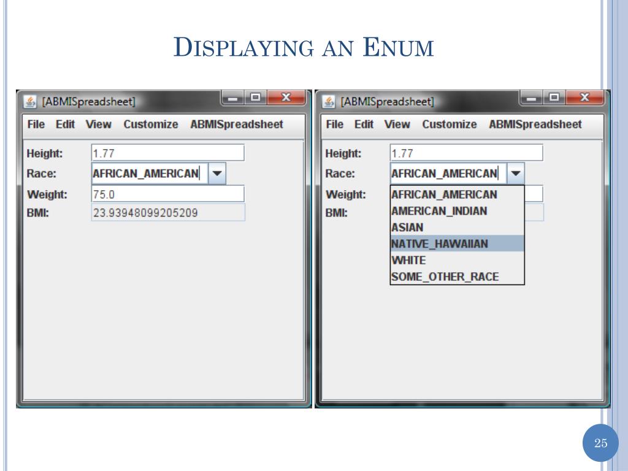Click the Race label in the left window
628x471 pixels.
[x=41, y=174]
